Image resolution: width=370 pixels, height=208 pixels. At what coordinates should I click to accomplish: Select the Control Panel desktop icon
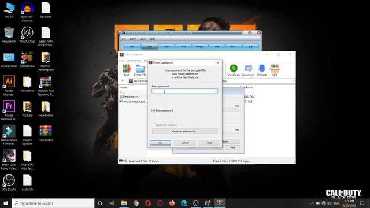pos(9,60)
